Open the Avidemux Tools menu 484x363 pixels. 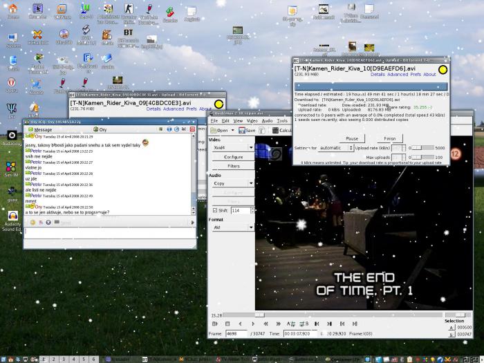pyautogui.click(x=282, y=121)
